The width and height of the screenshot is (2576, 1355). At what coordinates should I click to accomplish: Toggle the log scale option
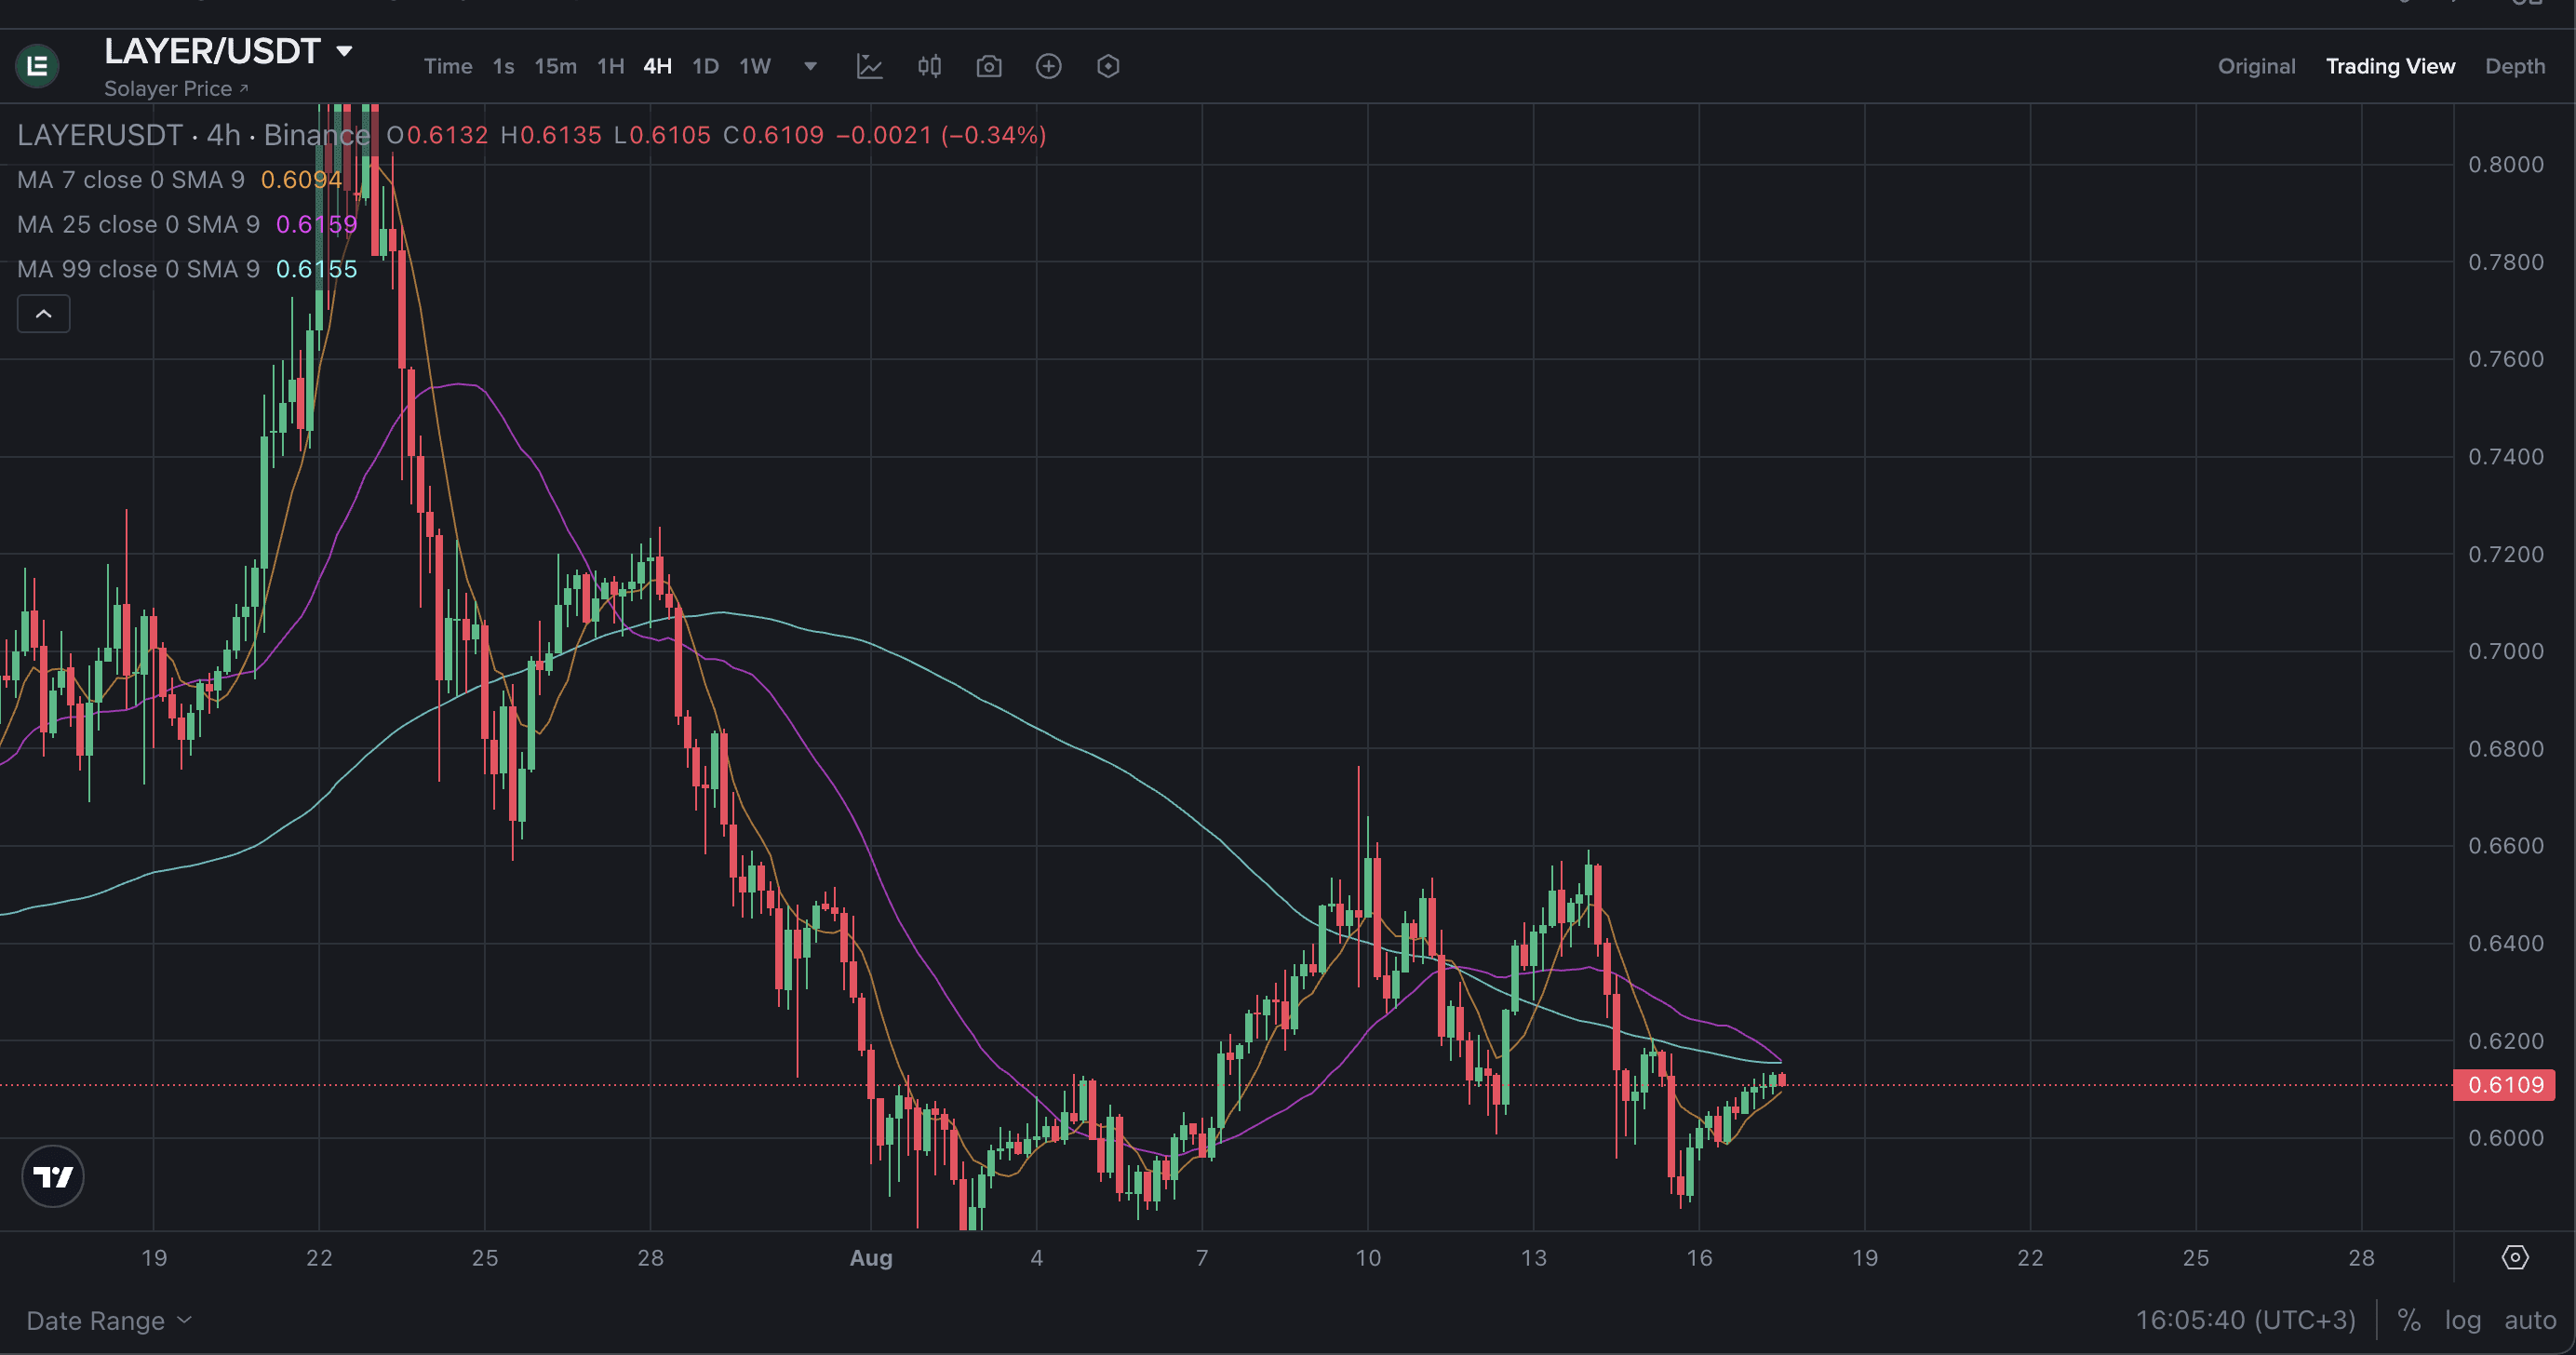[2463, 1320]
